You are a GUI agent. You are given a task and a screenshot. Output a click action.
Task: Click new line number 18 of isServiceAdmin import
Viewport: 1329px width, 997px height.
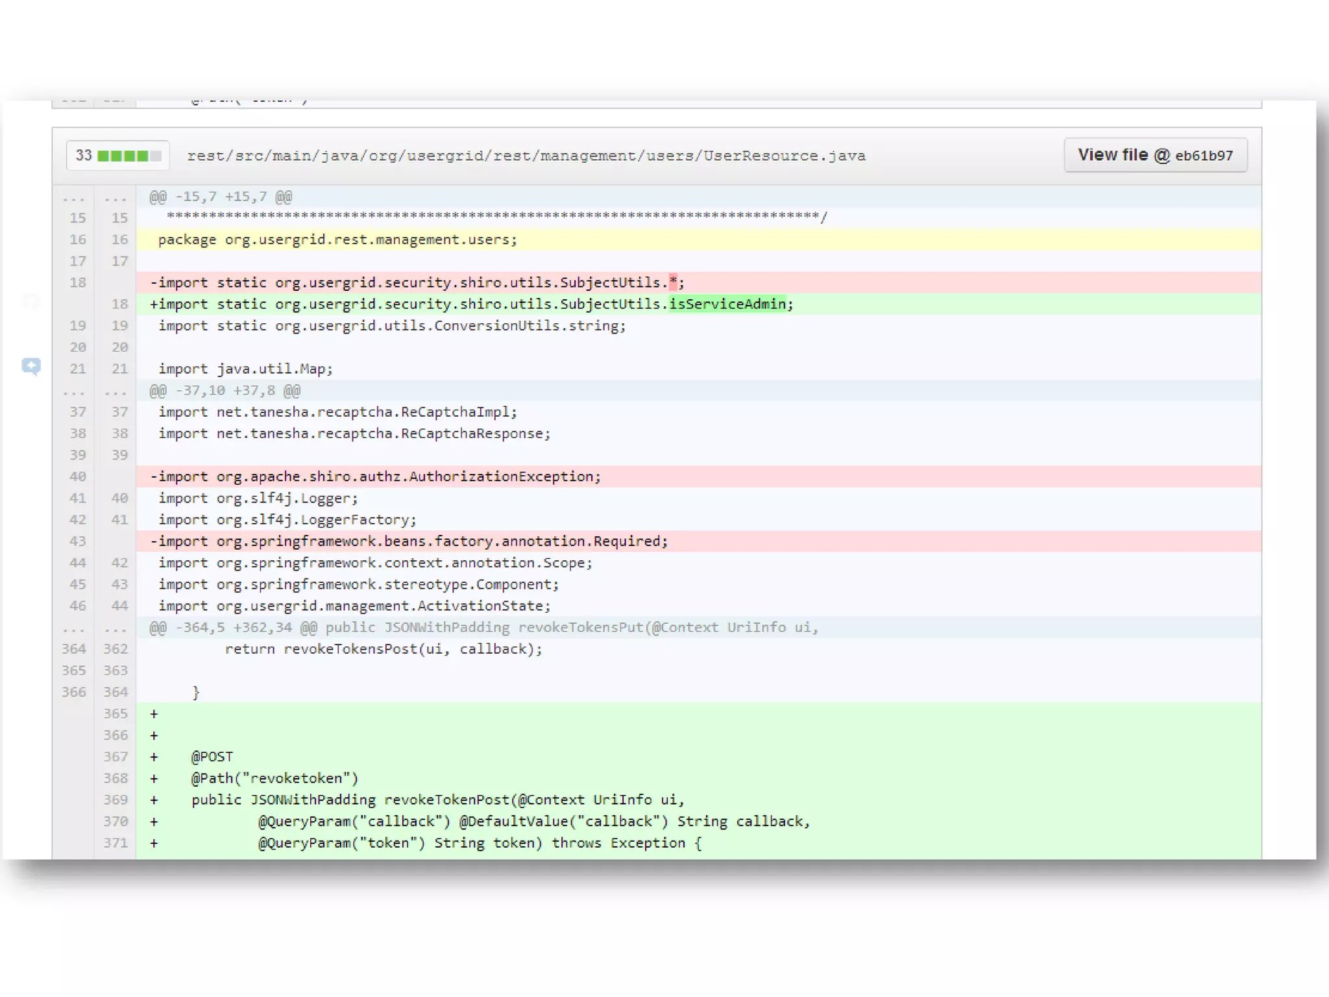[119, 304]
